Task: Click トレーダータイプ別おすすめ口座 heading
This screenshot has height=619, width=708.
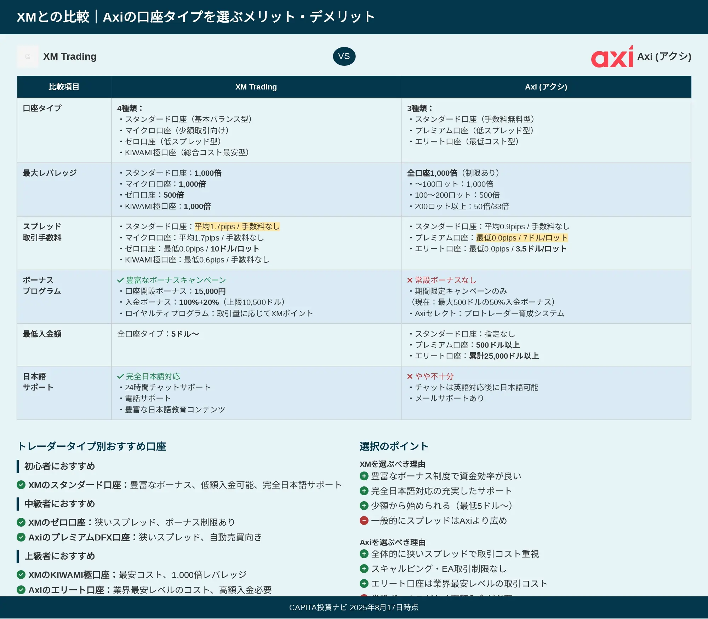Action: [92, 446]
